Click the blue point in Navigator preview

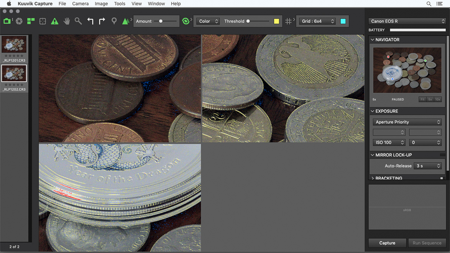click(393, 79)
